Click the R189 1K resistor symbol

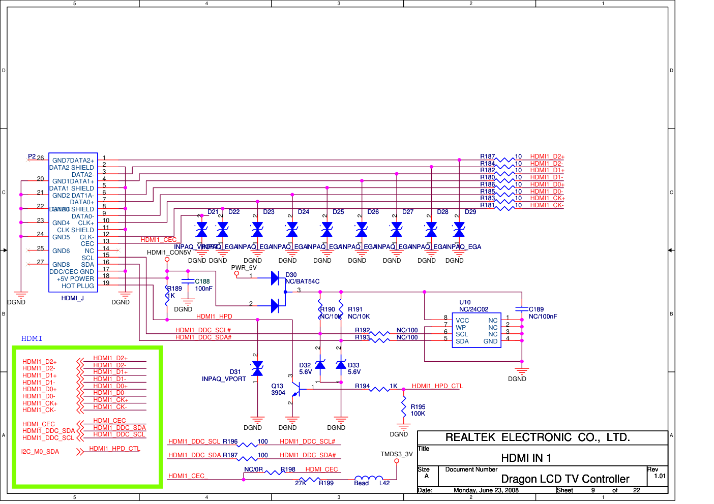click(167, 296)
